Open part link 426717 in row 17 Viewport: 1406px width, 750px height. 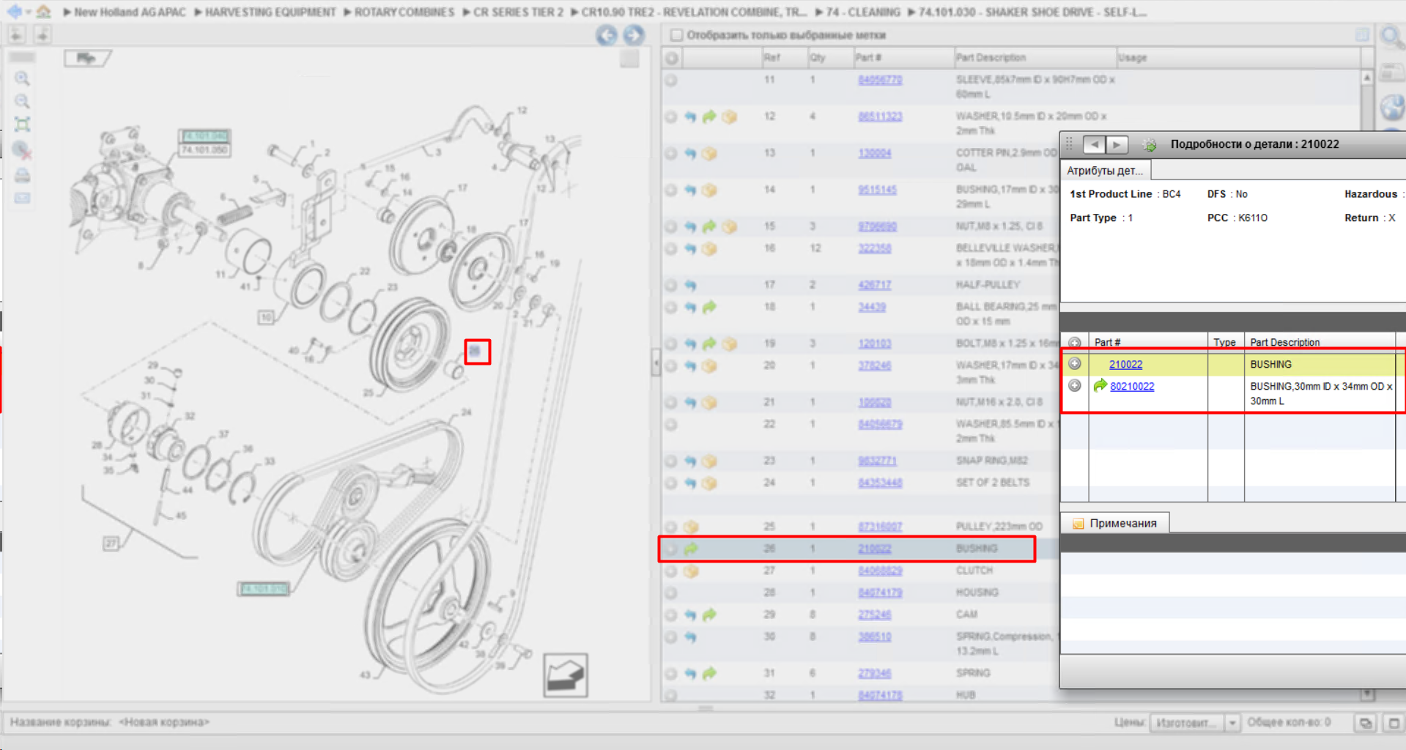(875, 285)
